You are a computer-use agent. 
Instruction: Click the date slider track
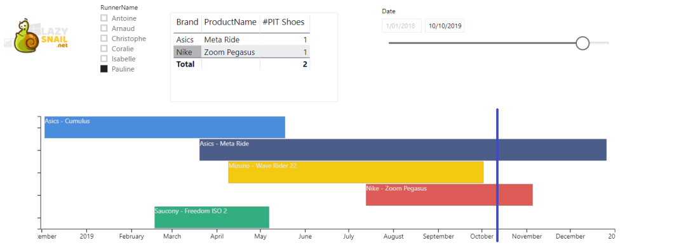[x=499, y=43]
